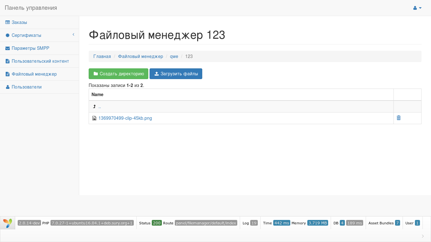Open the User 1 debug panel
The width and height of the screenshot is (431, 242).
pyautogui.click(x=413, y=223)
